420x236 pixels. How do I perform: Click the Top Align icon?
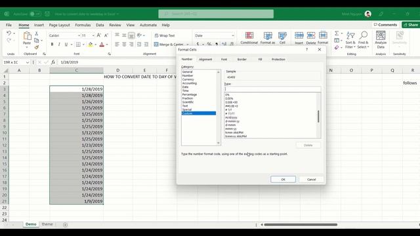tap(117, 35)
